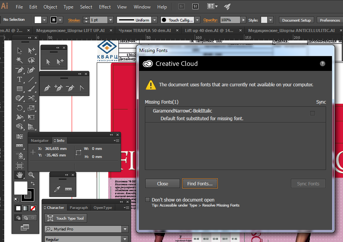Open Arrange Documents dropdown

click(x=212, y=6)
